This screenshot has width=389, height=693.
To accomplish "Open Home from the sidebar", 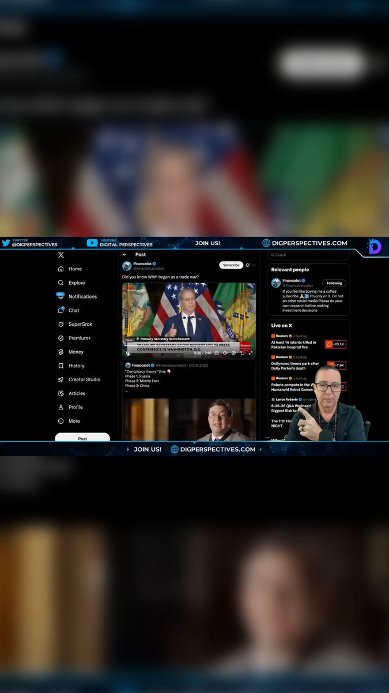I will pos(75,269).
